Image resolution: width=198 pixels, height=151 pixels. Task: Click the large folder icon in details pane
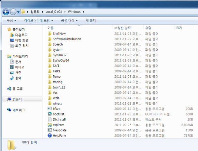coord(12,145)
